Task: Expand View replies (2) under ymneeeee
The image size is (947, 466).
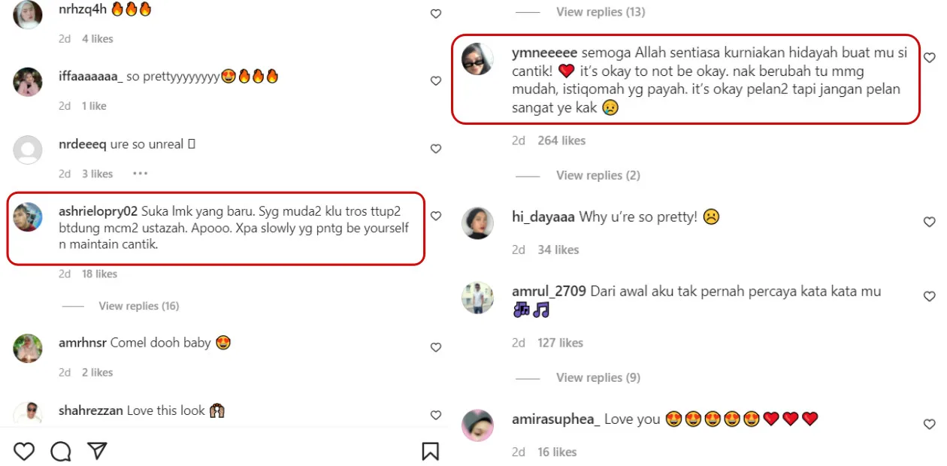Action: point(598,175)
